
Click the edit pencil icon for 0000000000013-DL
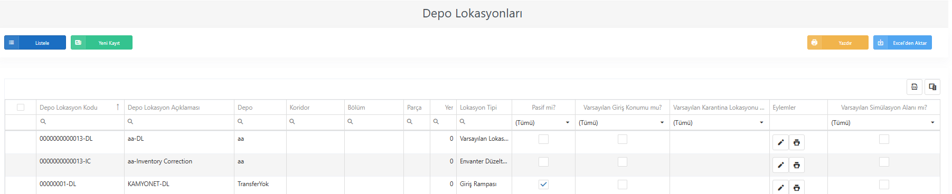tap(780, 142)
